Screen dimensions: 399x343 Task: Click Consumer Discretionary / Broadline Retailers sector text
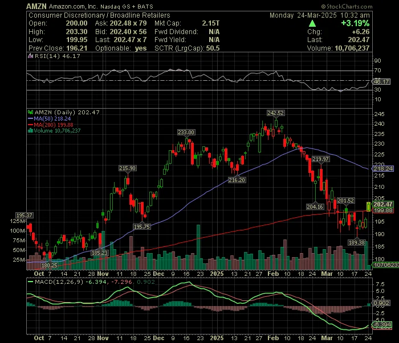coord(99,15)
